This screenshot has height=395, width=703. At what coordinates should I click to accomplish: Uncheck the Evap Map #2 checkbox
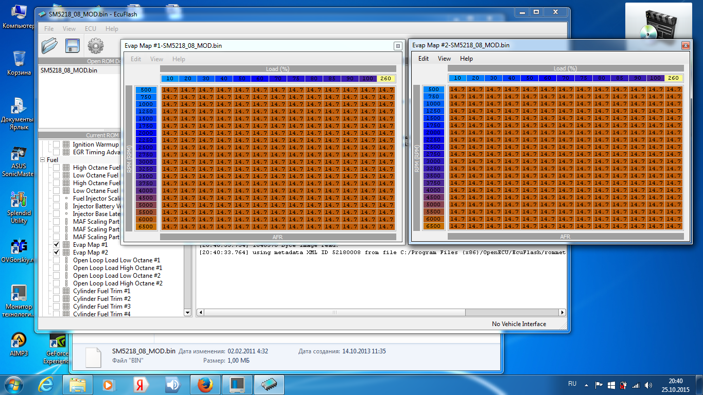click(57, 253)
